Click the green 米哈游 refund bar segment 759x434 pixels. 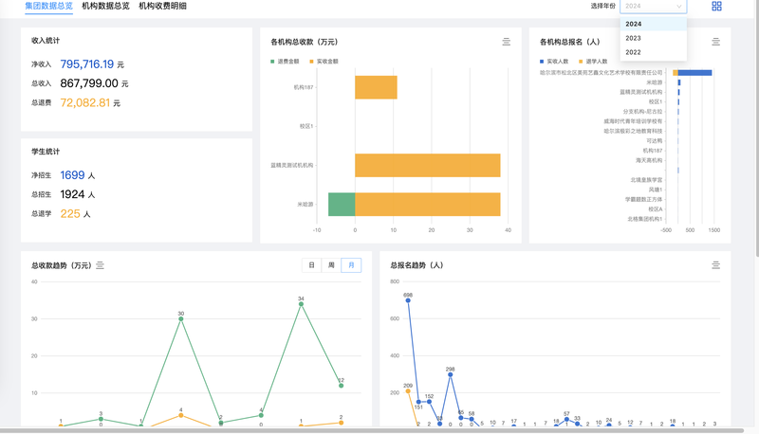tap(342, 205)
